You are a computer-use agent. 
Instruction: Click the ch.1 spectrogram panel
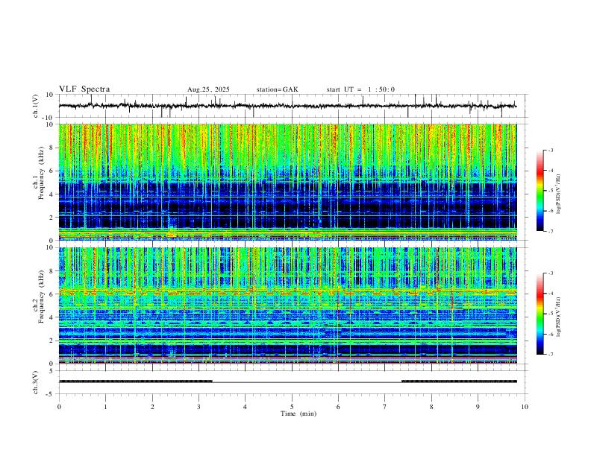tap(288, 182)
